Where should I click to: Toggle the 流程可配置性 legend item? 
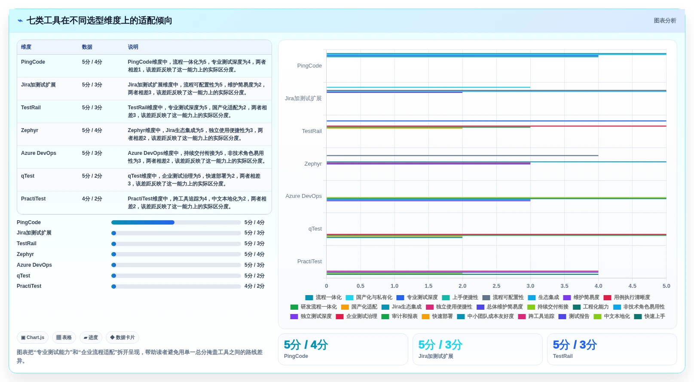click(x=503, y=297)
